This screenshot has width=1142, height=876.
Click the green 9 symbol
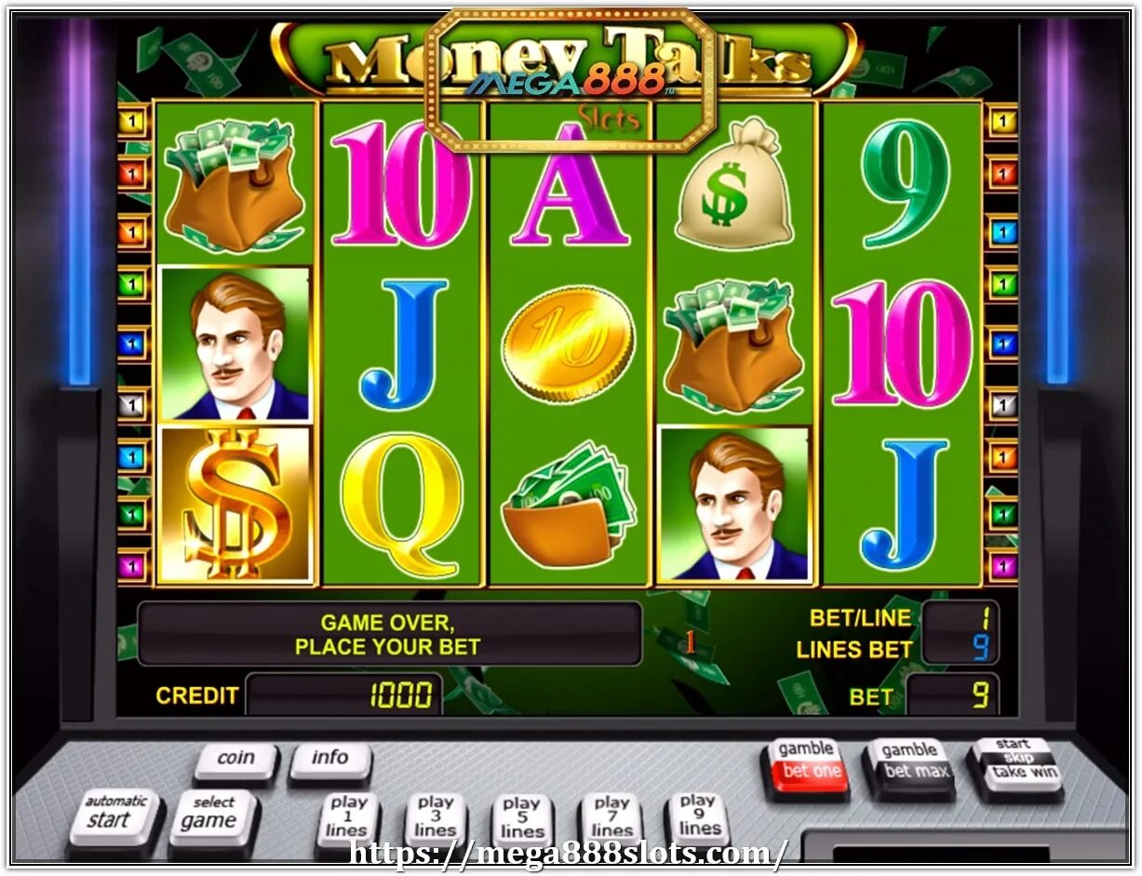click(901, 183)
